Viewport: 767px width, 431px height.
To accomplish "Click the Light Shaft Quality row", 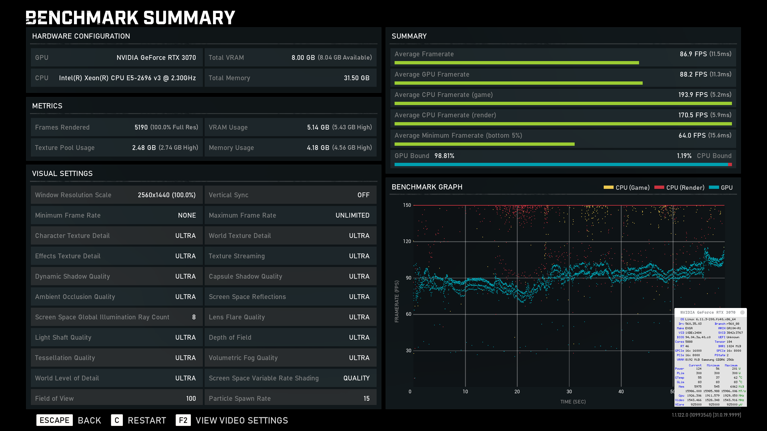I will (117, 337).
